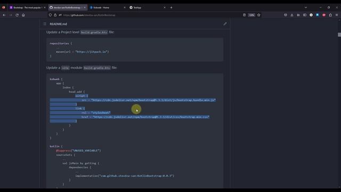Toggle reader view in address bar
Image resolution: width=341 pixels, height=192 pixels.
tap(244, 15)
